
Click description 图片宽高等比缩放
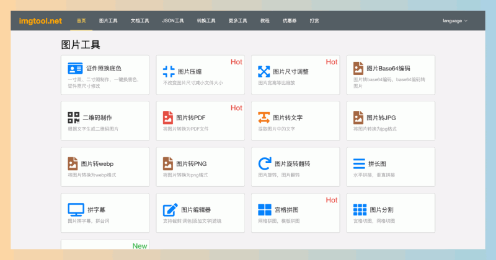point(277,83)
